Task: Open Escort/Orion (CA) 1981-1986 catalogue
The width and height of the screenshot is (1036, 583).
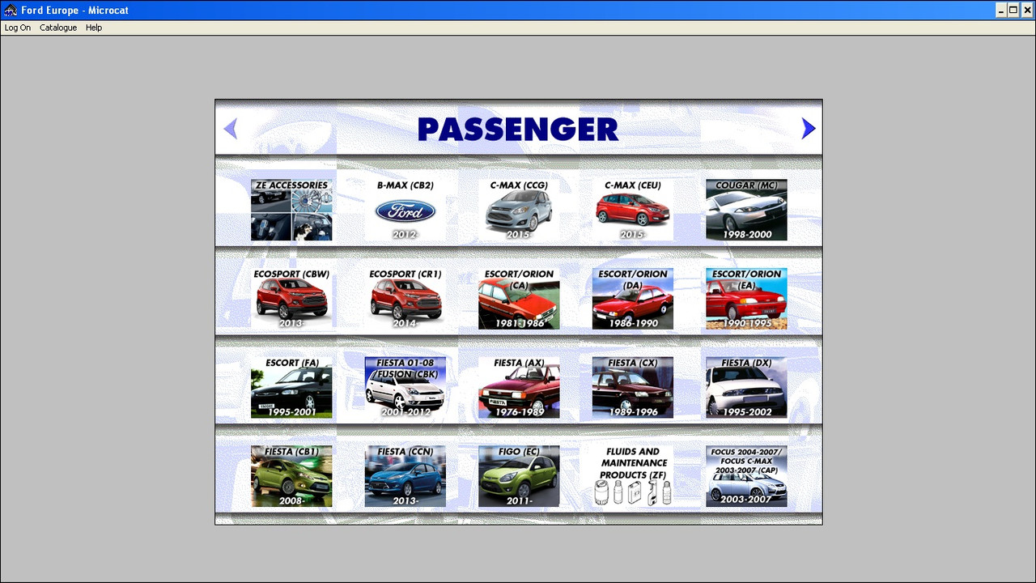Action: coord(519,299)
